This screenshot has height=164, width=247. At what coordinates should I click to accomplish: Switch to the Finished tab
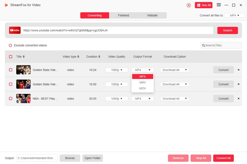coord(124,15)
